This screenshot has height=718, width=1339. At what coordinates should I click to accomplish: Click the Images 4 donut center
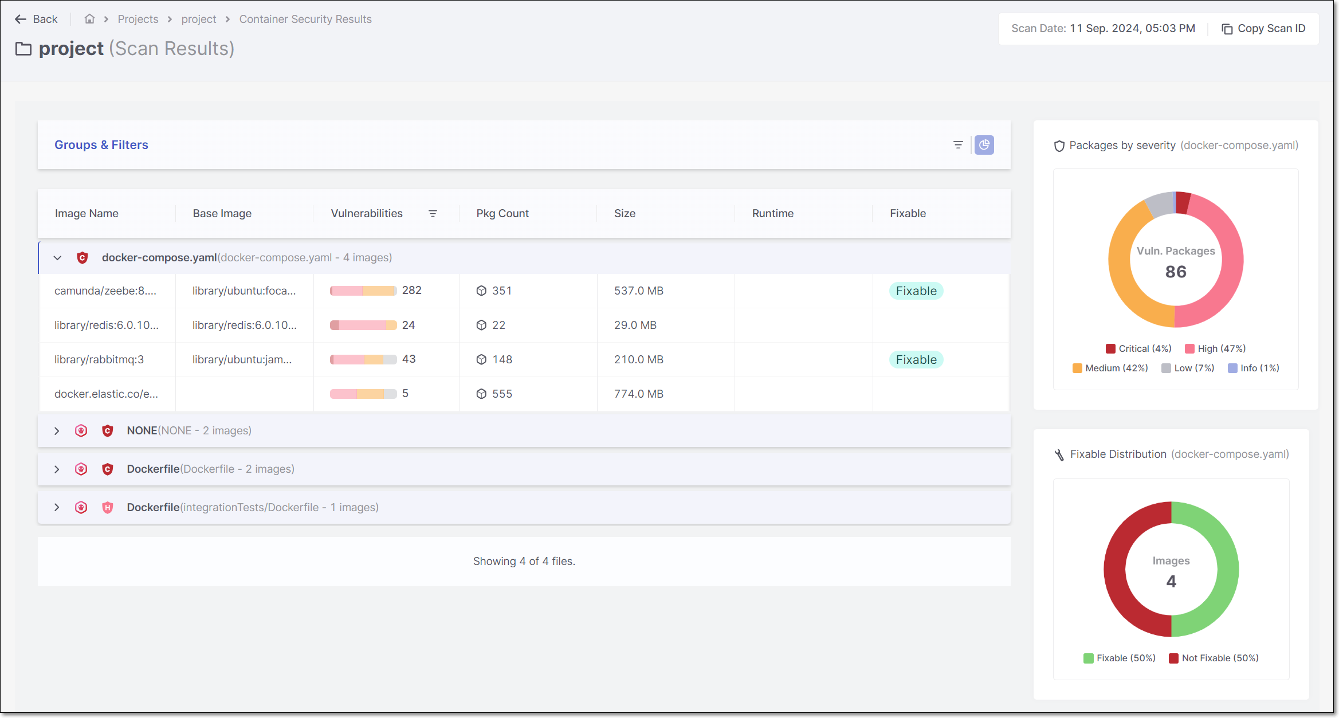point(1171,572)
